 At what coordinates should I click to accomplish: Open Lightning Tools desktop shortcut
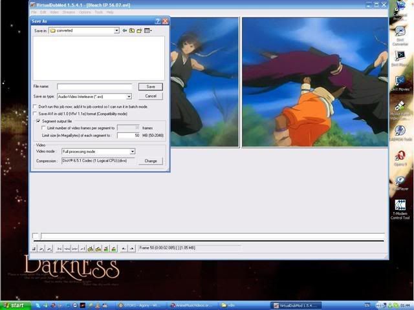tap(400, 133)
